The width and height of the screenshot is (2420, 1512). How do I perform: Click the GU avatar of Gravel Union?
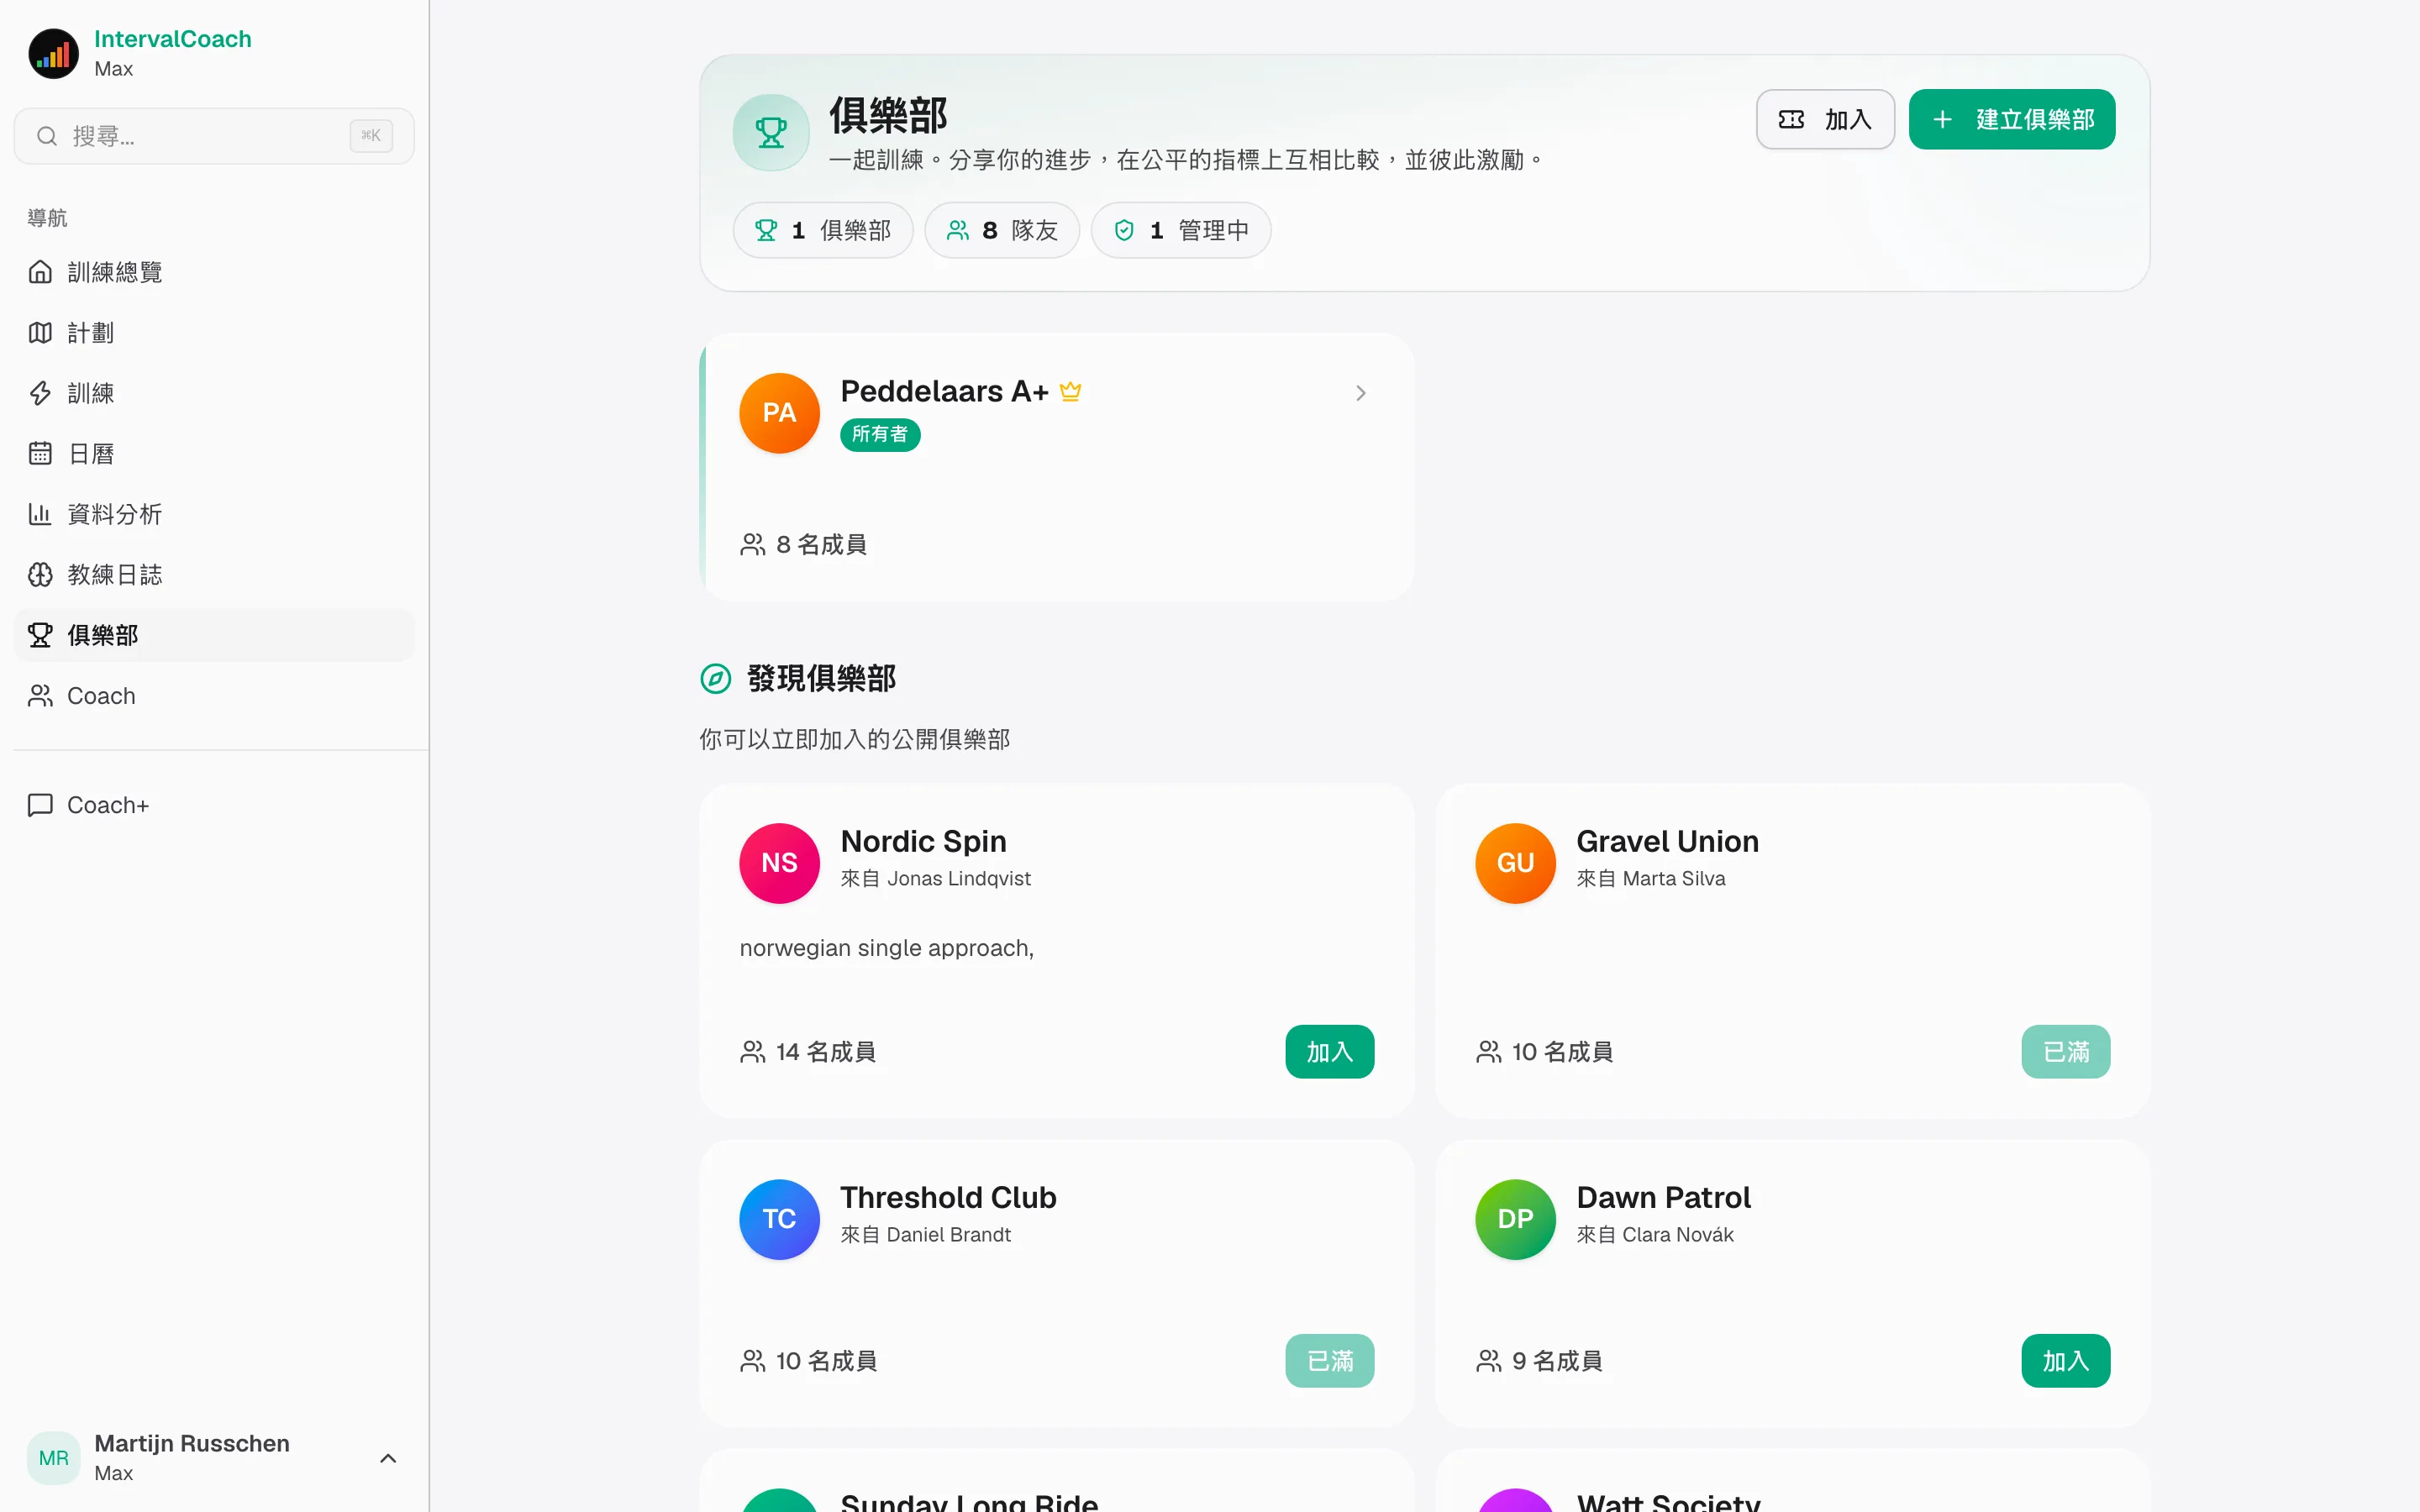1515,863
